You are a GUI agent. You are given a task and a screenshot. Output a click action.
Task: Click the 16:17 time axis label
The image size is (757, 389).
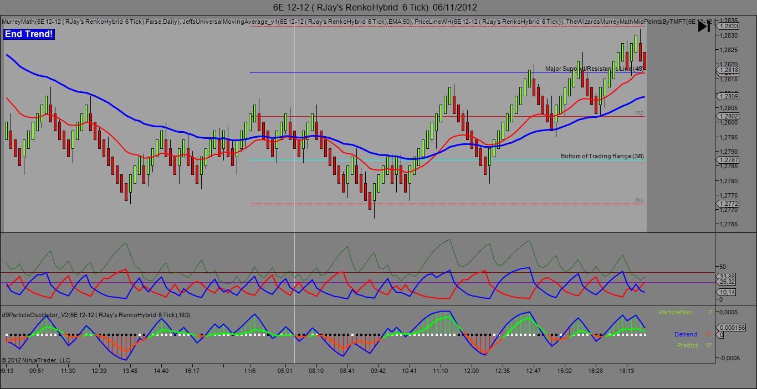coord(192,371)
